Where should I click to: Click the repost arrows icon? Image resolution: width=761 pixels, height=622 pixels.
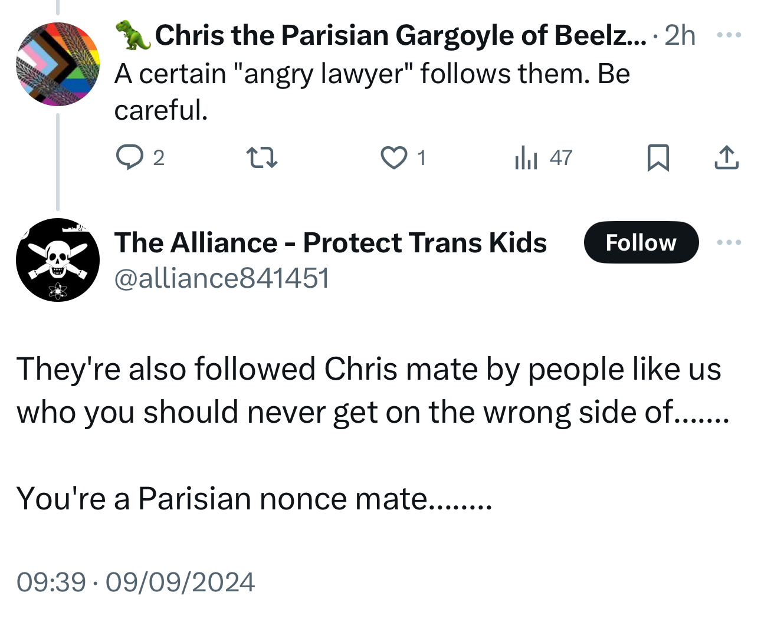[x=261, y=157]
